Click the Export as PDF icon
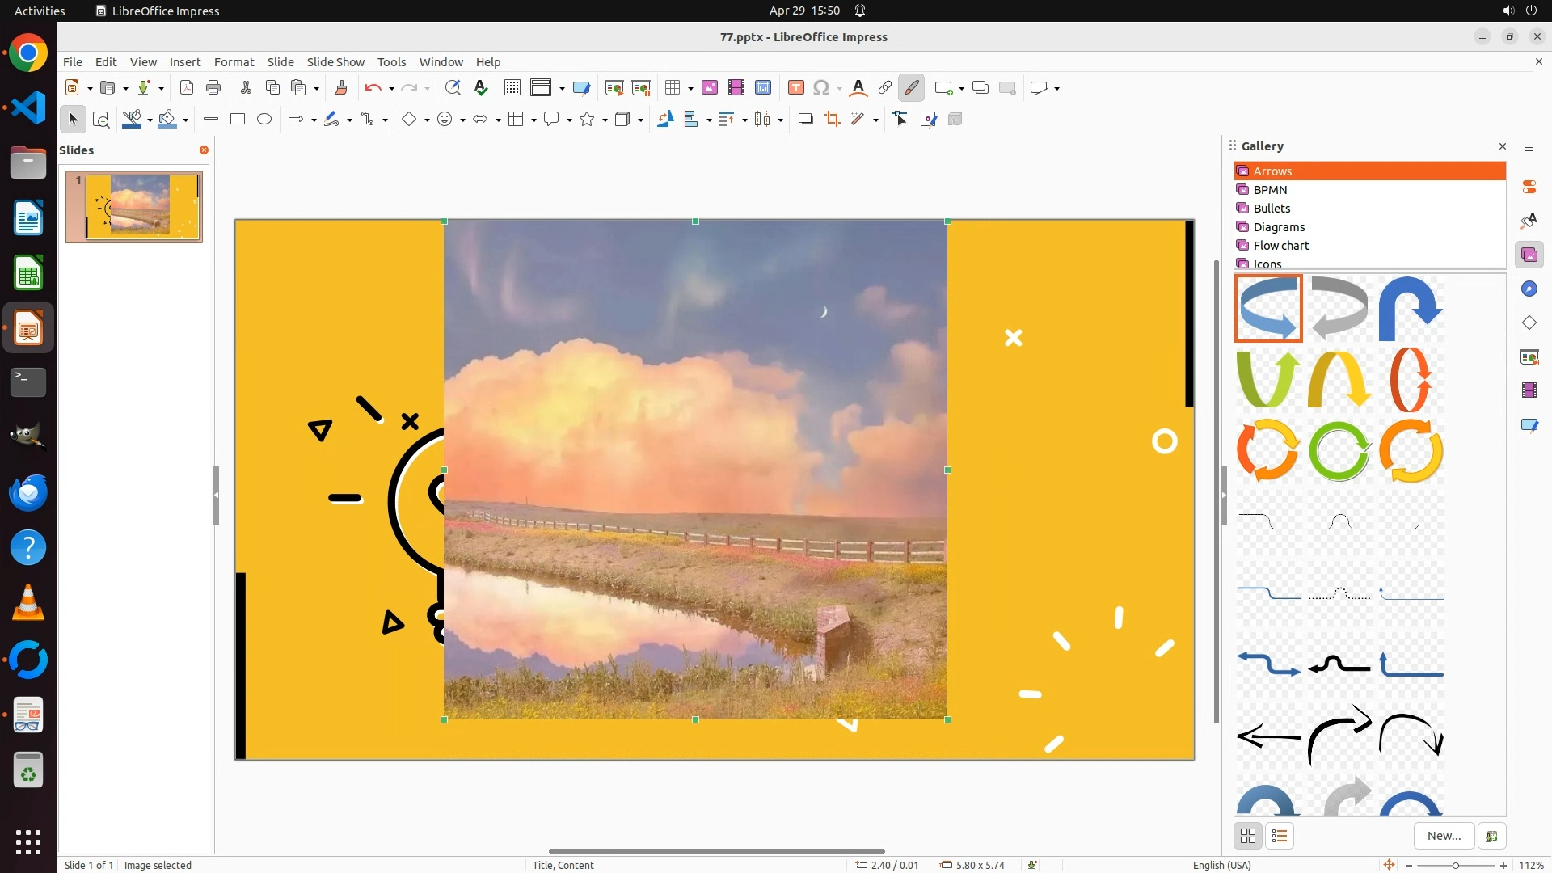The height and width of the screenshot is (873, 1552). (187, 88)
